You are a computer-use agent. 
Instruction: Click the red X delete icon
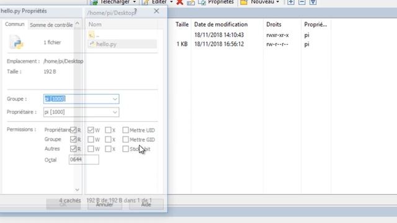pyautogui.click(x=180, y=2)
